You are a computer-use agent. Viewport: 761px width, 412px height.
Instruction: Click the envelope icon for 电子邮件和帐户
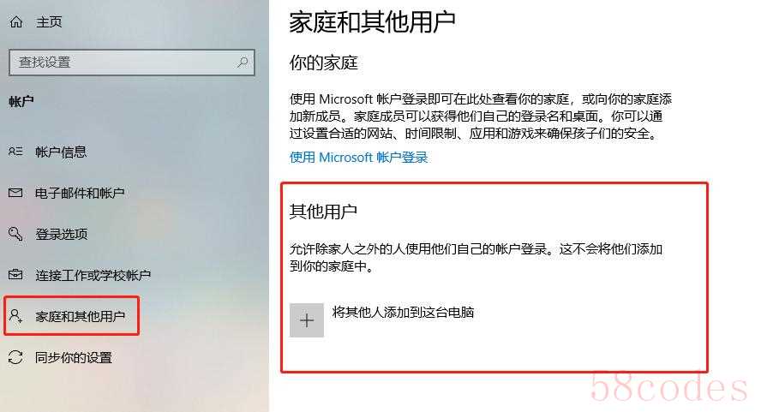click(15, 193)
